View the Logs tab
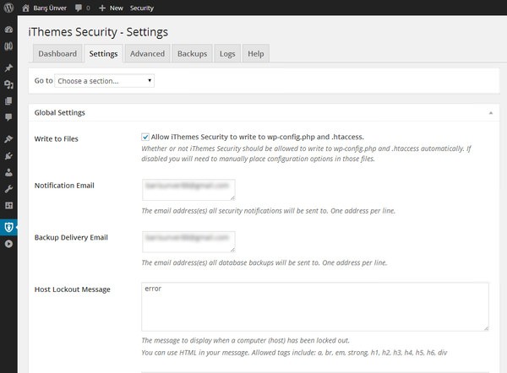This screenshot has width=507, height=373. [x=227, y=54]
